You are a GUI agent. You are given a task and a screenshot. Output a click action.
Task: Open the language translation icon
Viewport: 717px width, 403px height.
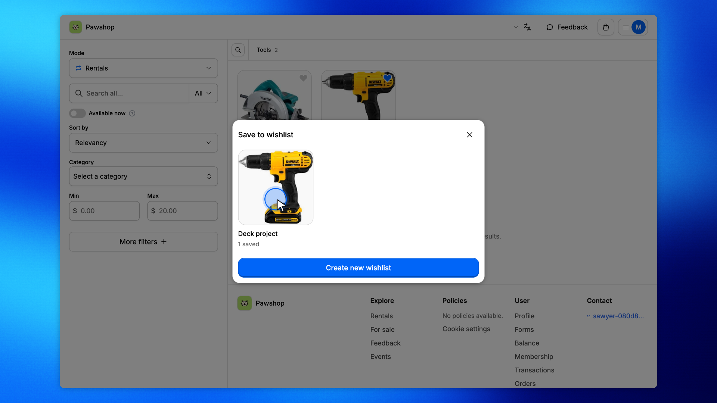click(527, 27)
